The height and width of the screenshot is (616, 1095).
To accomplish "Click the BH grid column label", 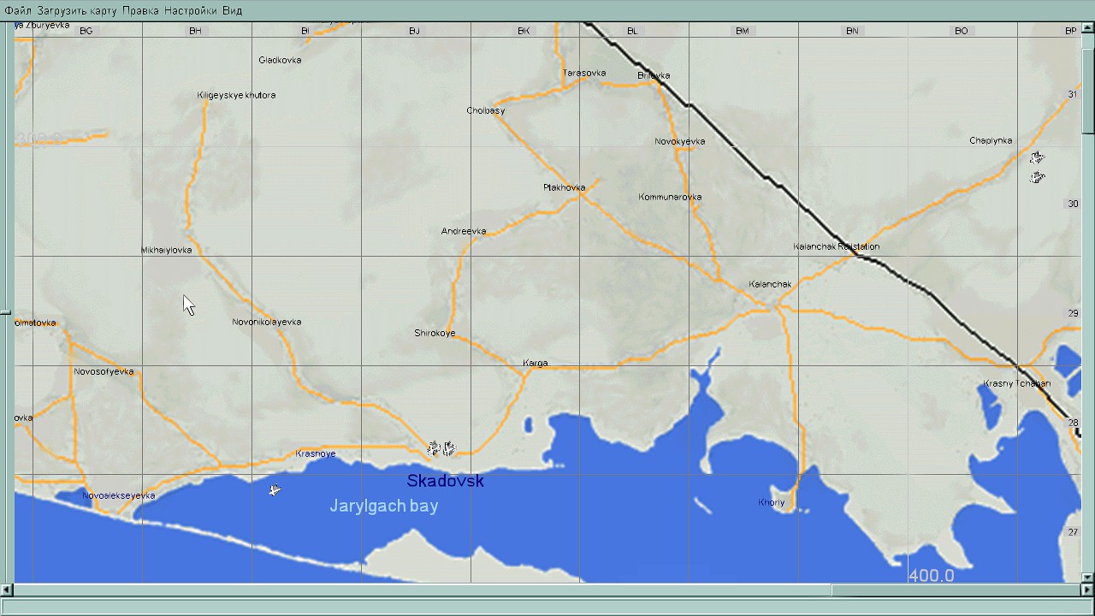I will point(195,31).
